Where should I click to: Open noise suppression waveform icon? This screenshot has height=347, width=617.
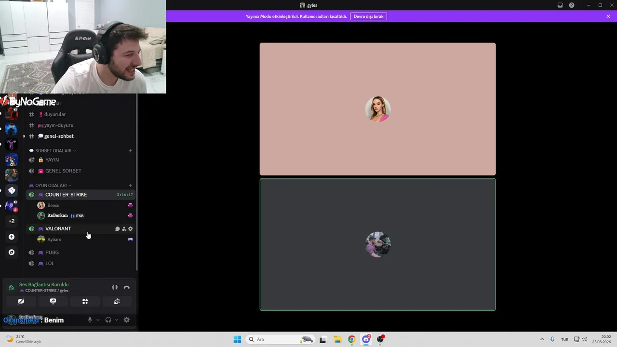click(x=115, y=287)
